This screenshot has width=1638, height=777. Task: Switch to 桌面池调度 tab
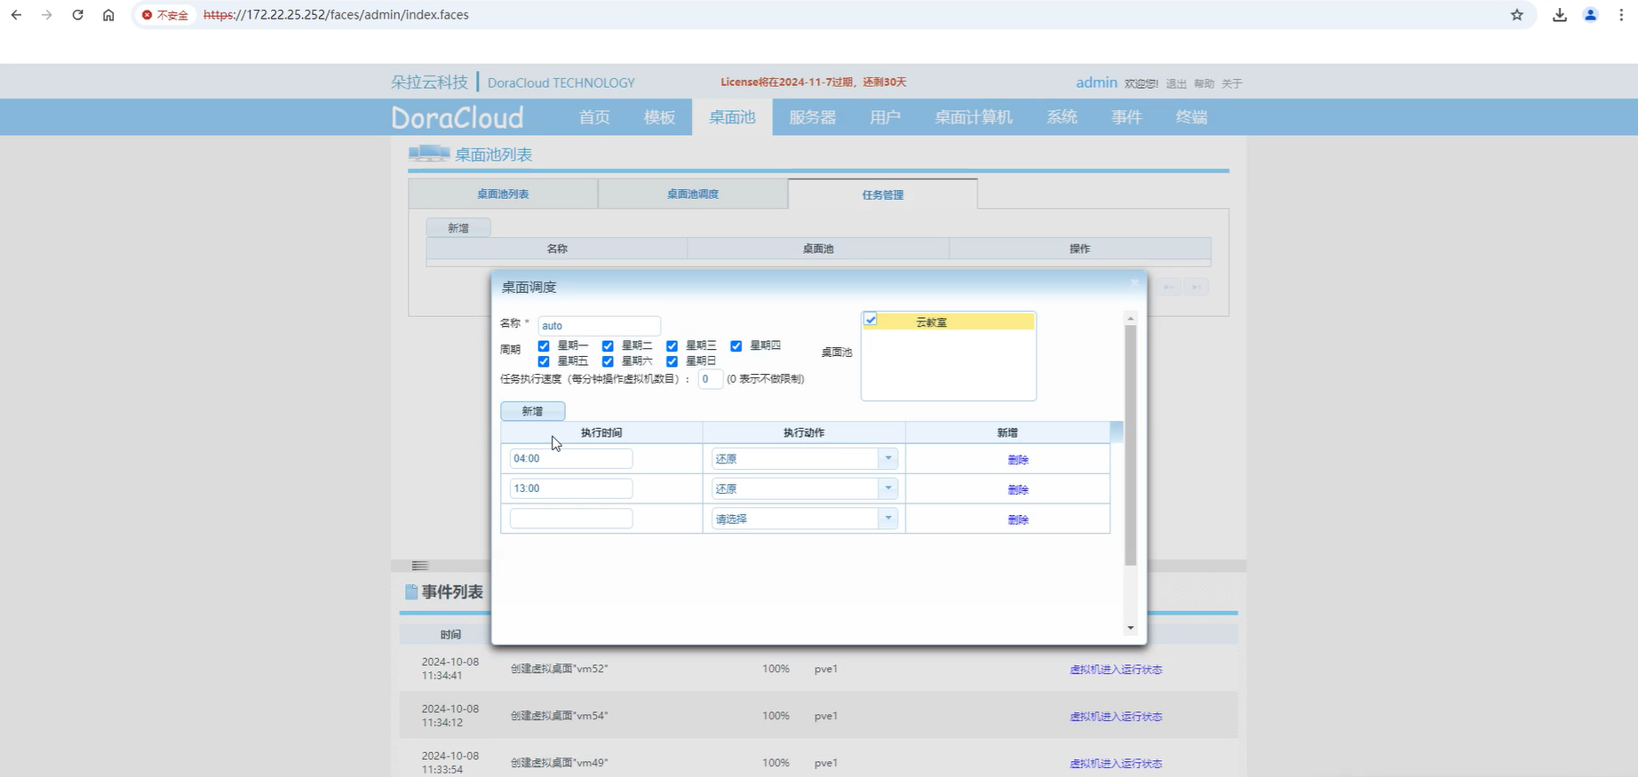coord(693,194)
